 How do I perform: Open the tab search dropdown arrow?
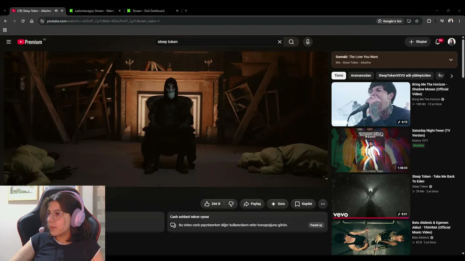5,11
